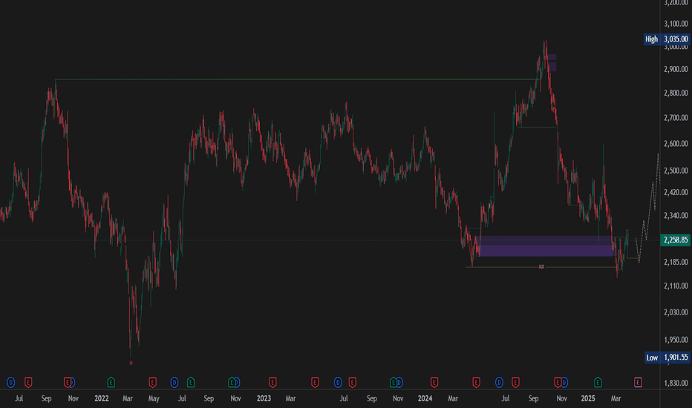Open dividend marker just before Jul 2023
Viewport: 692px width, 408px height.
coord(338,383)
